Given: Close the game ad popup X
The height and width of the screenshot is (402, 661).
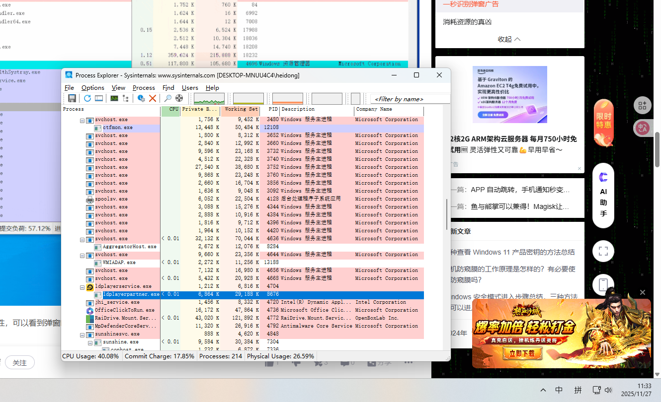Looking at the screenshot, I should click(643, 292).
